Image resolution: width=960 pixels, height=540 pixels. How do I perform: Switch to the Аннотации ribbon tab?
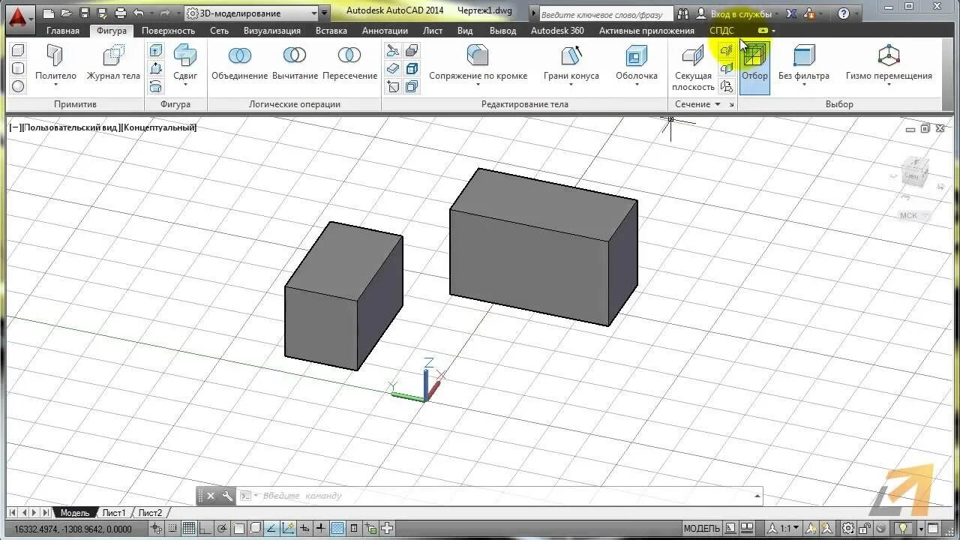pos(385,31)
